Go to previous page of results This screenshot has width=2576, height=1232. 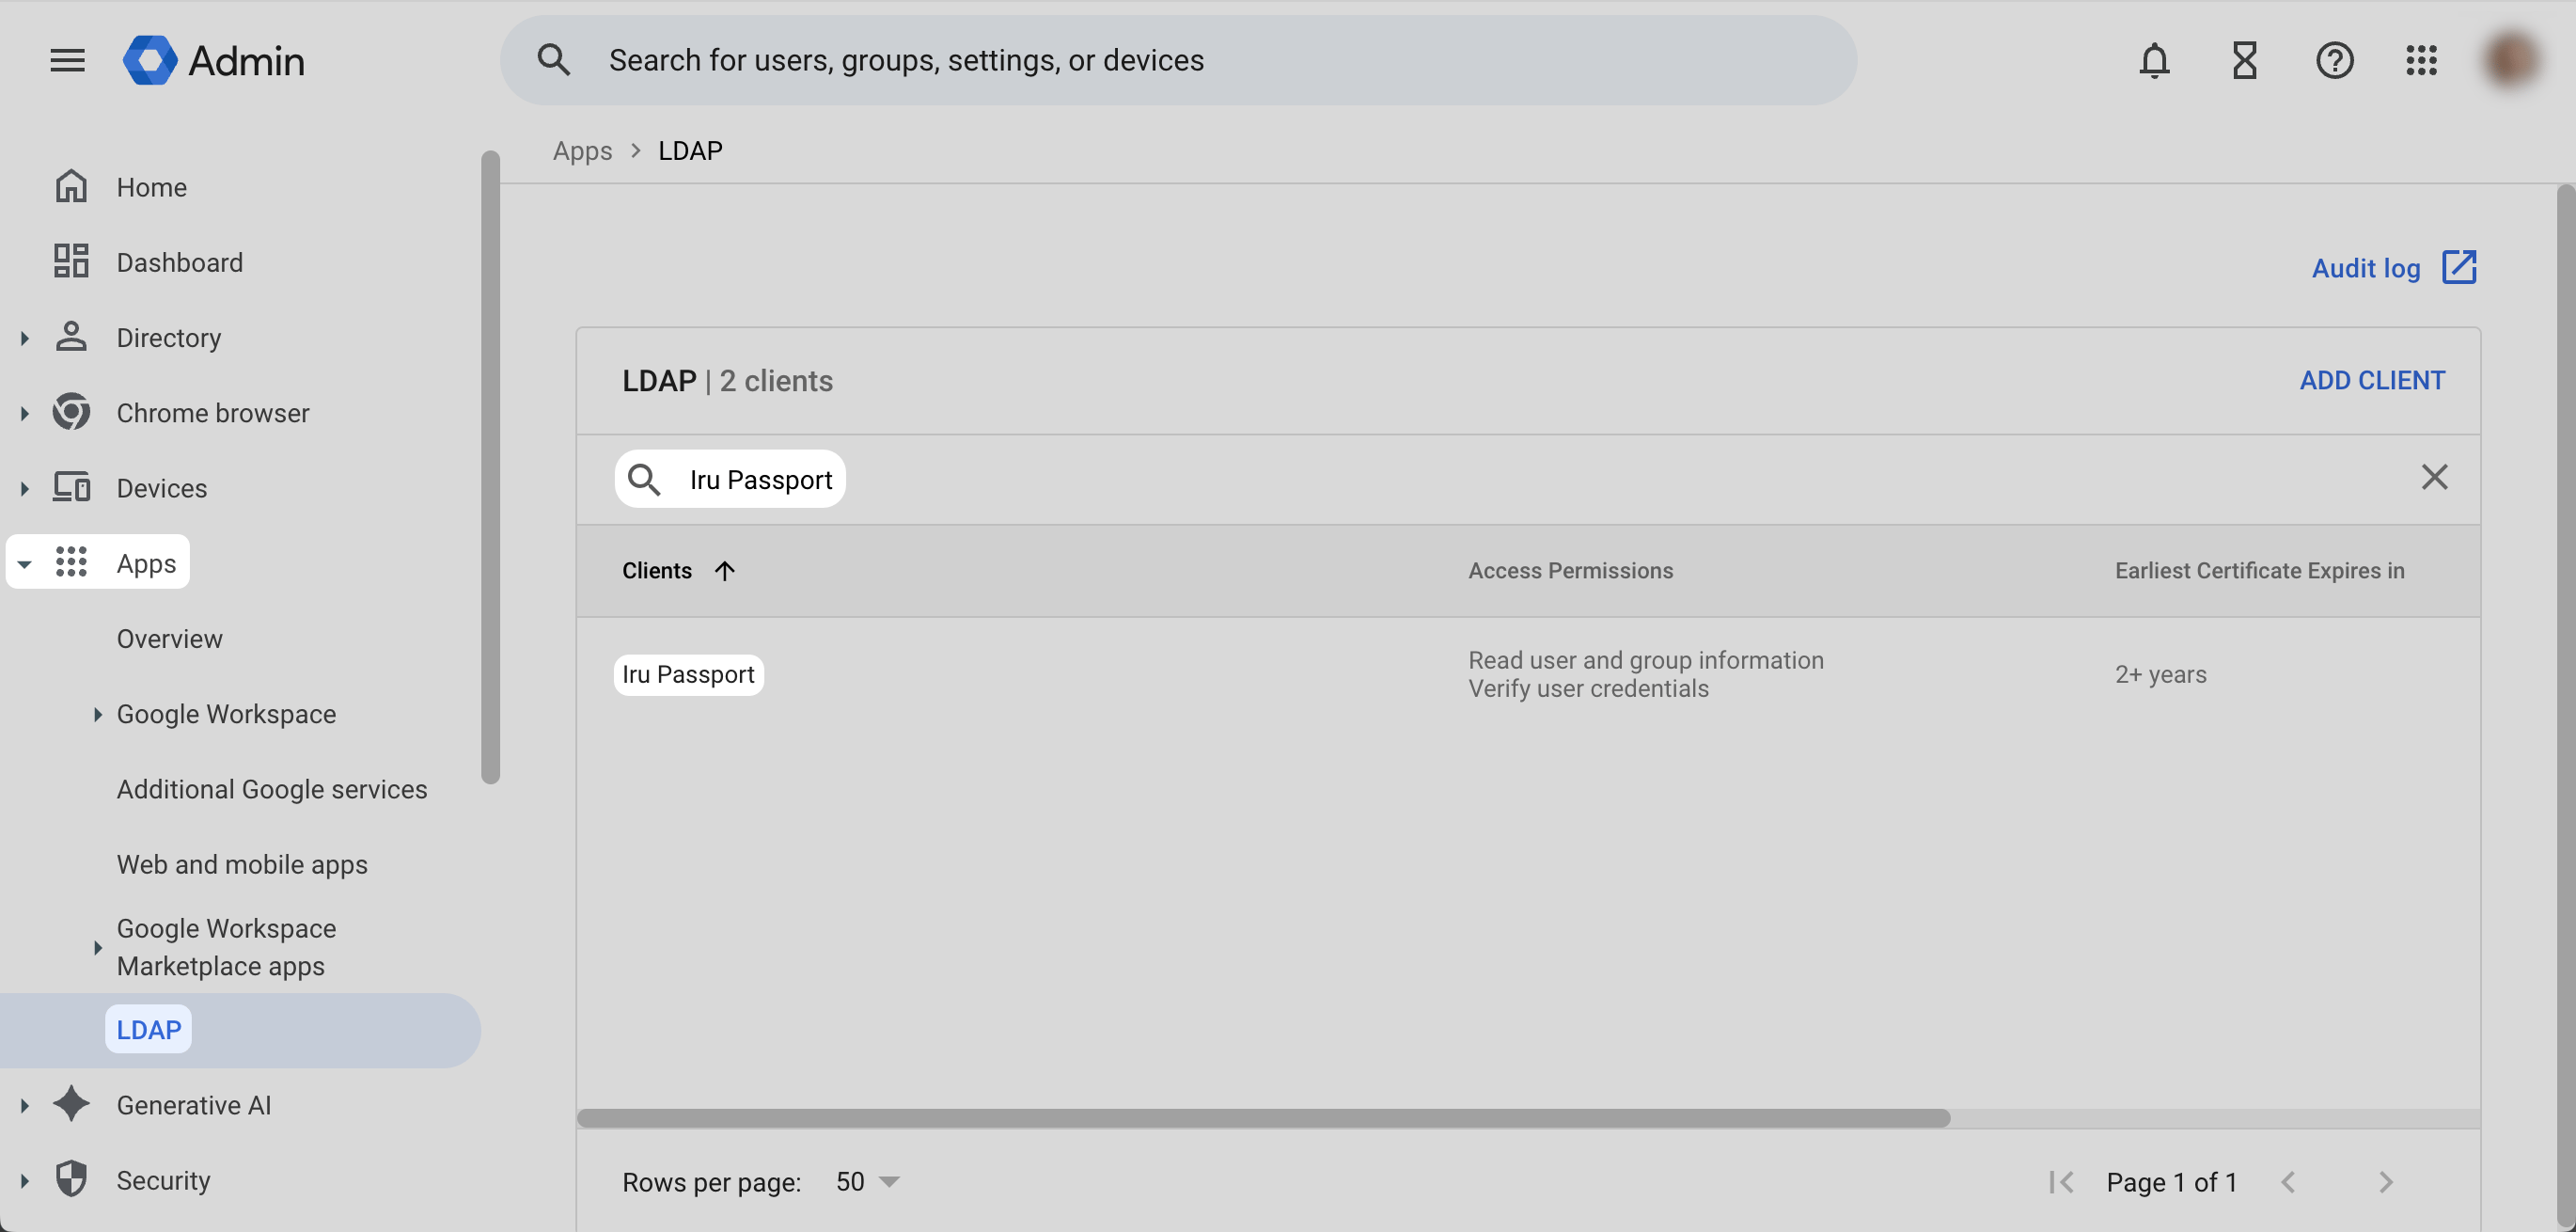[2287, 1182]
